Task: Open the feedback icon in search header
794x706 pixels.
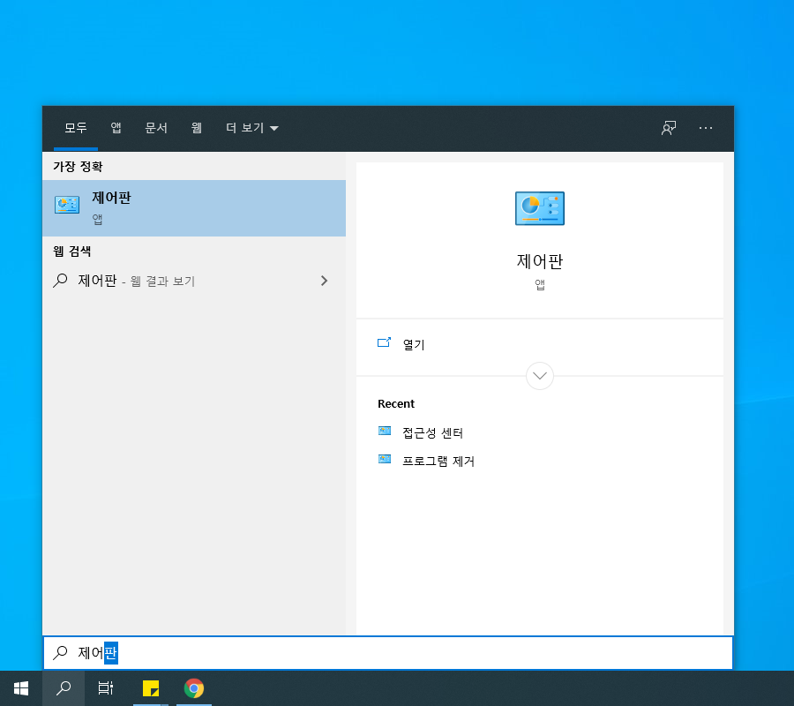Action: click(669, 128)
